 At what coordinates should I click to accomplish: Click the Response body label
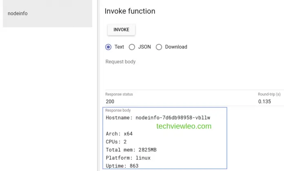click(118, 110)
